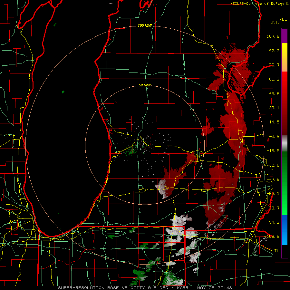Click the 14.5 scale value
Viewport: 290px width, 290px height.
point(274,122)
